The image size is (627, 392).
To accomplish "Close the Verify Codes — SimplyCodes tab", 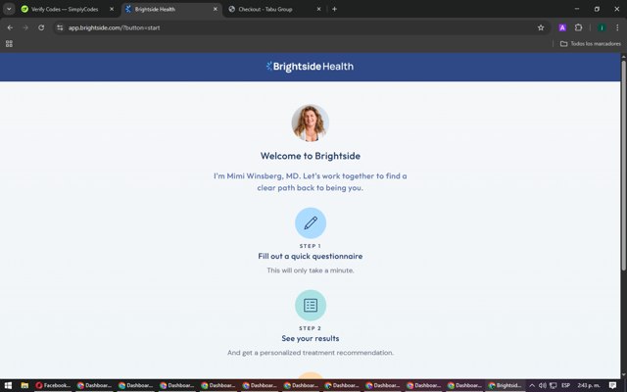I will (x=112, y=9).
